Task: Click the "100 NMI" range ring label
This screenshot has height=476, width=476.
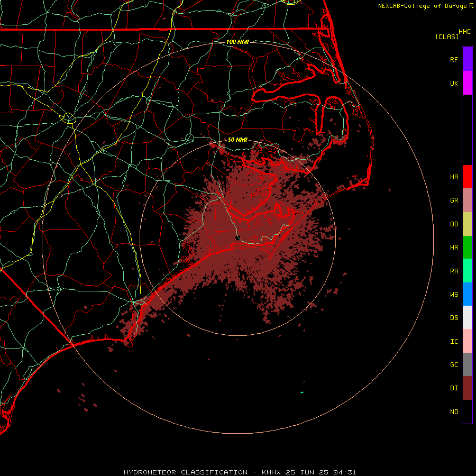Action: click(237, 42)
